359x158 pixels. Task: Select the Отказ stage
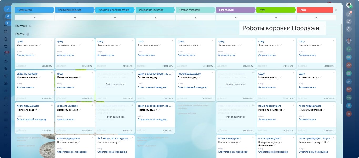tap(315, 10)
